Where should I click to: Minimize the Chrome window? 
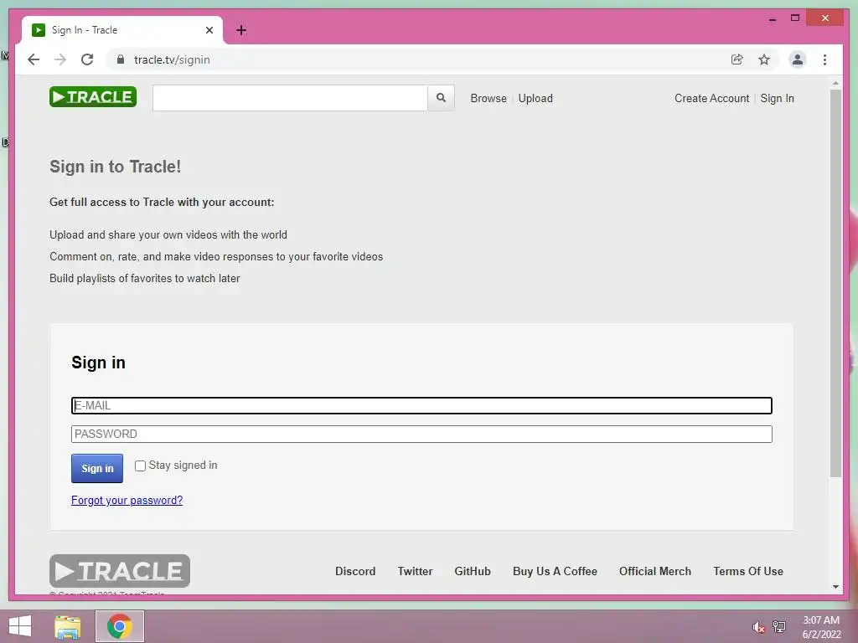pyautogui.click(x=773, y=18)
